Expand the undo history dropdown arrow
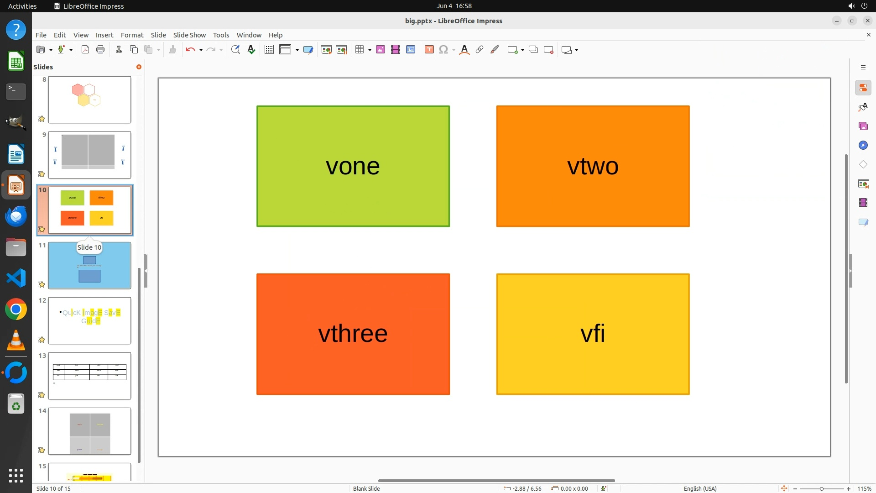 201,50
